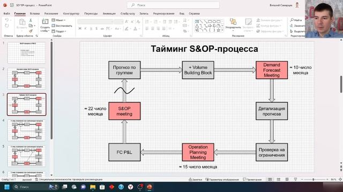Screen dimensions: 343x192
Task: Select the Format Painter brush icon
Action: coord(31,31)
